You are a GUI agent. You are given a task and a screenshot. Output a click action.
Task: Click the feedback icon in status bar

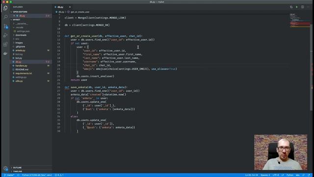pos(304,175)
